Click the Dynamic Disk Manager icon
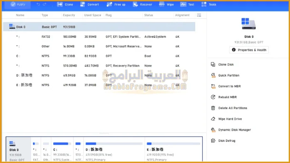The image size is (290, 163). pos(213,130)
